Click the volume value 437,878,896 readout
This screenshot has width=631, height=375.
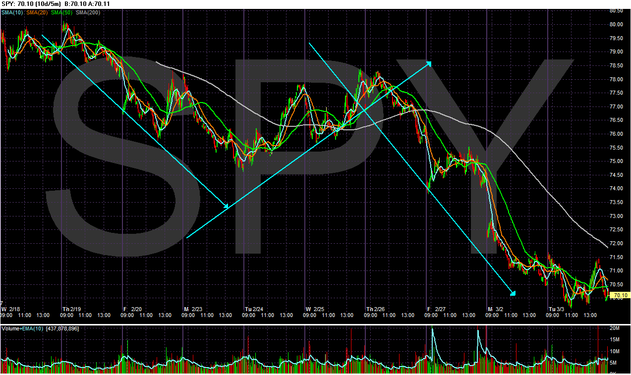pos(62,328)
